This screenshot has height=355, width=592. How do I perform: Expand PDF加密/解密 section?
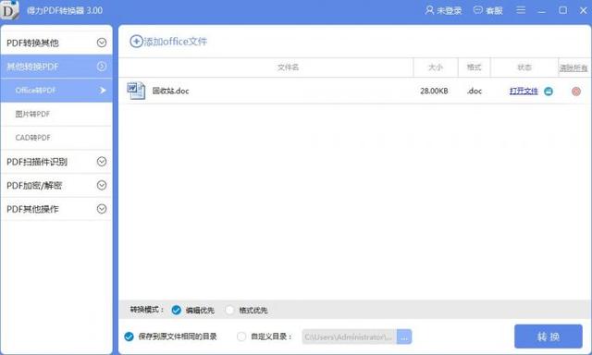click(56, 185)
